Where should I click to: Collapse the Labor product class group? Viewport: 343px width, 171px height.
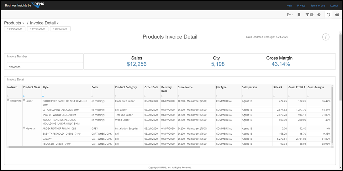point(24,100)
